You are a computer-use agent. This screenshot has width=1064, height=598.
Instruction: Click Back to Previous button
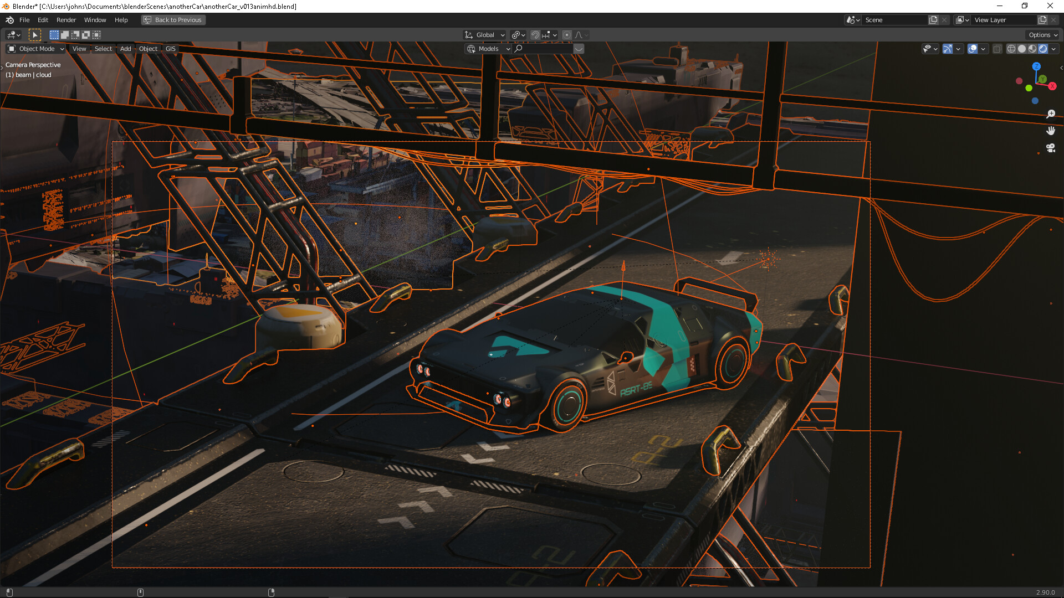point(173,20)
